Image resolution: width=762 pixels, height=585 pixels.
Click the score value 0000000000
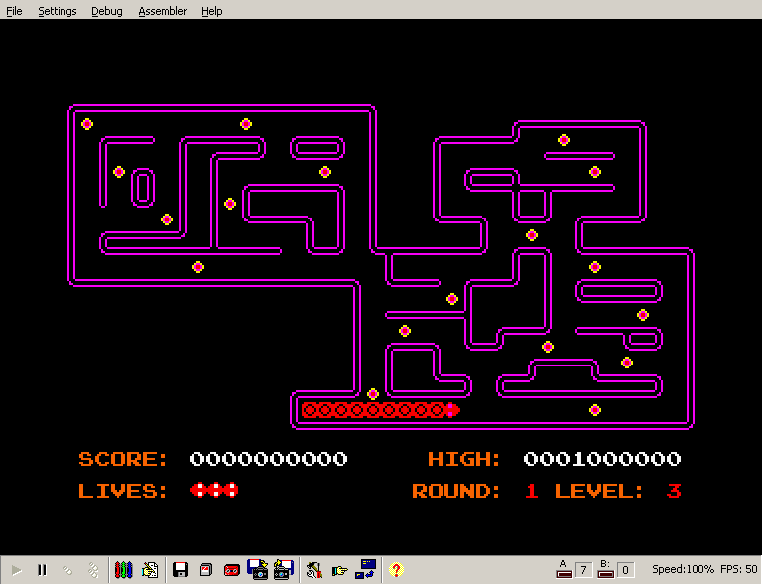point(269,459)
